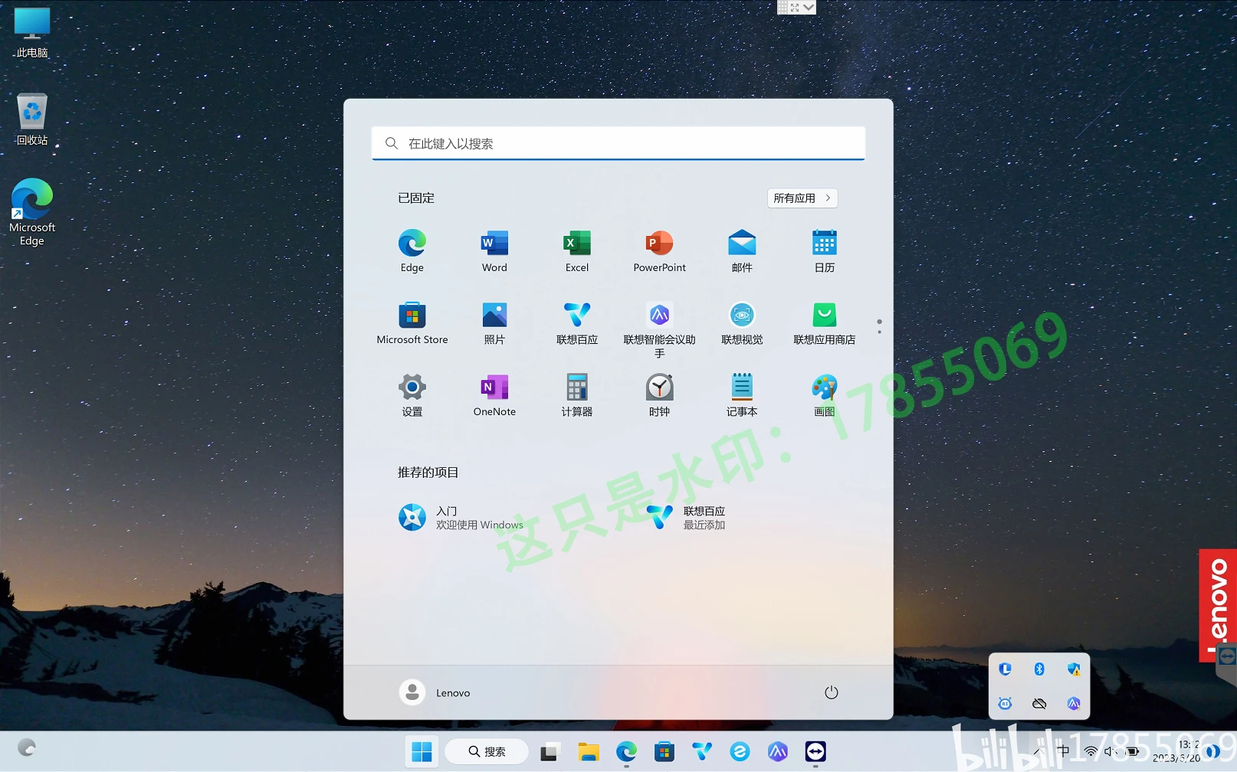Click the Edge icon on taskbar
The height and width of the screenshot is (772, 1237).
(x=626, y=752)
